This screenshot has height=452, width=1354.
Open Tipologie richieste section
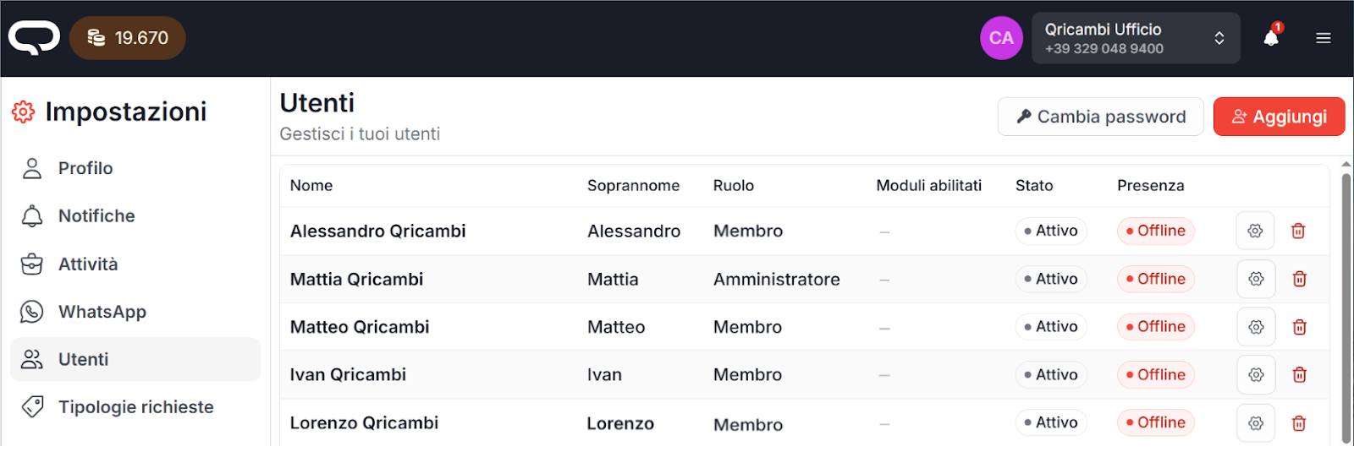coord(135,407)
